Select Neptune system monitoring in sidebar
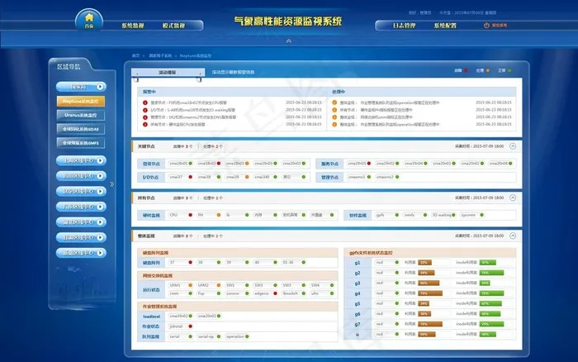The image size is (578, 362). (x=80, y=101)
